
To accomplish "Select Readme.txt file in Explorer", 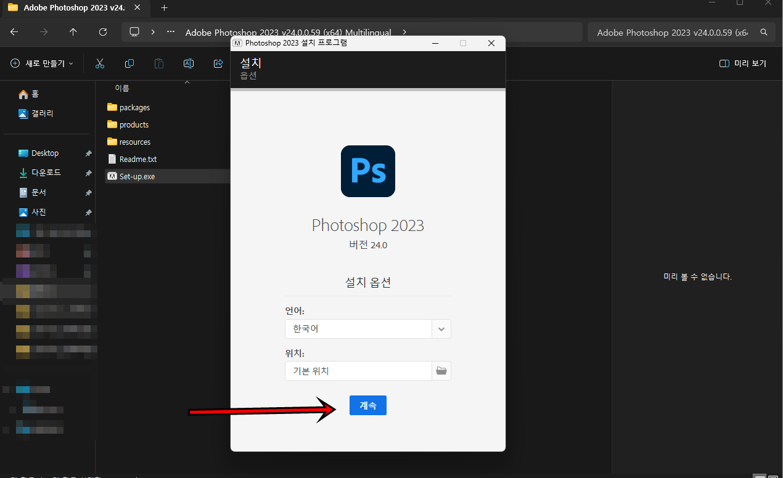I will coord(132,159).
